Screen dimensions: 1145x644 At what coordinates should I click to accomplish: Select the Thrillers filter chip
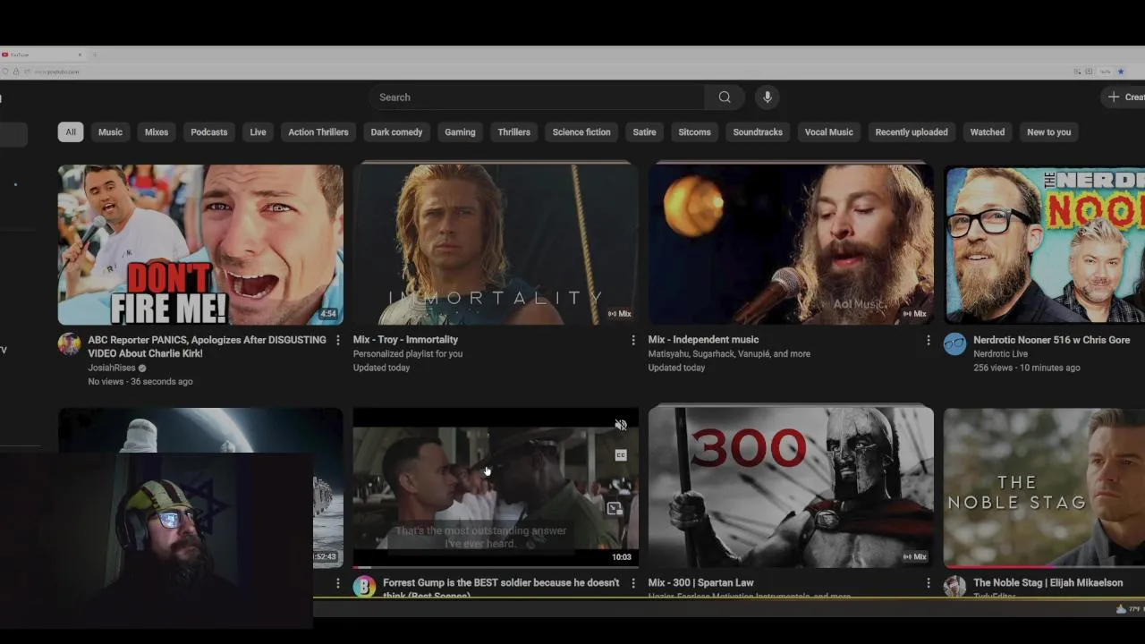[513, 132]
